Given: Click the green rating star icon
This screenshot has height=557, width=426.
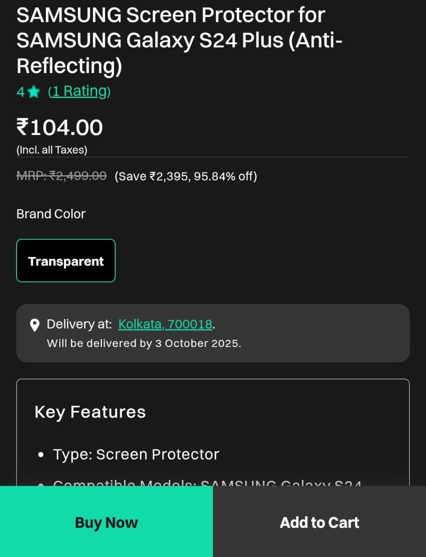Looking at the screenshot, I should [x=34, y=92].
